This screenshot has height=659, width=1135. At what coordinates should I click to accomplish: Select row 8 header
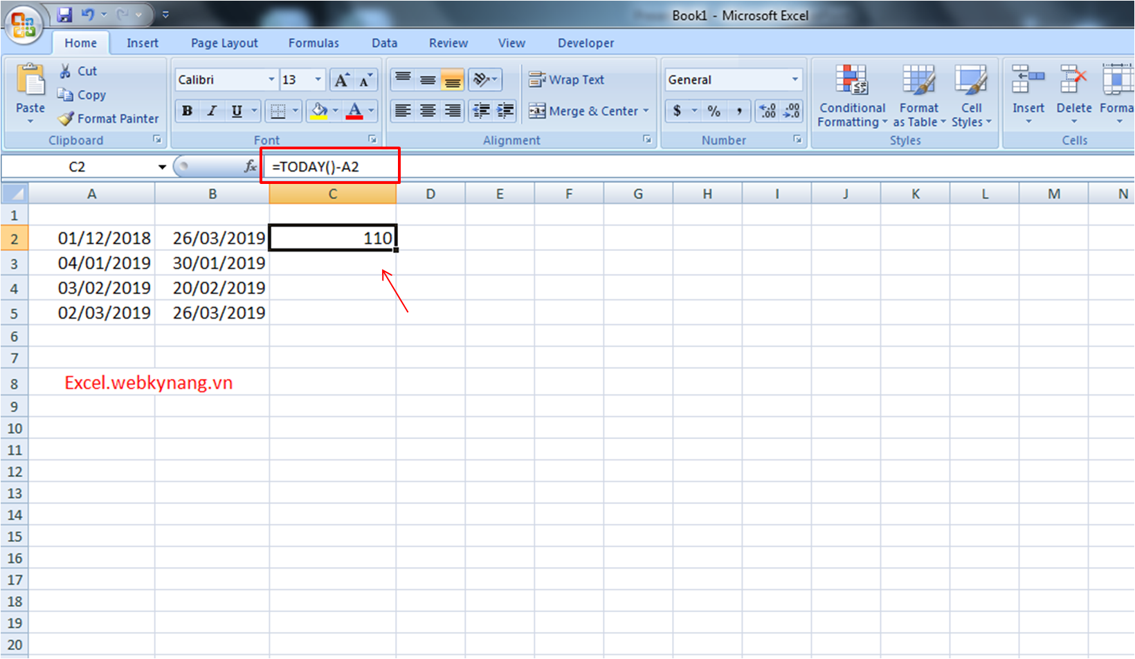point(14,383)
